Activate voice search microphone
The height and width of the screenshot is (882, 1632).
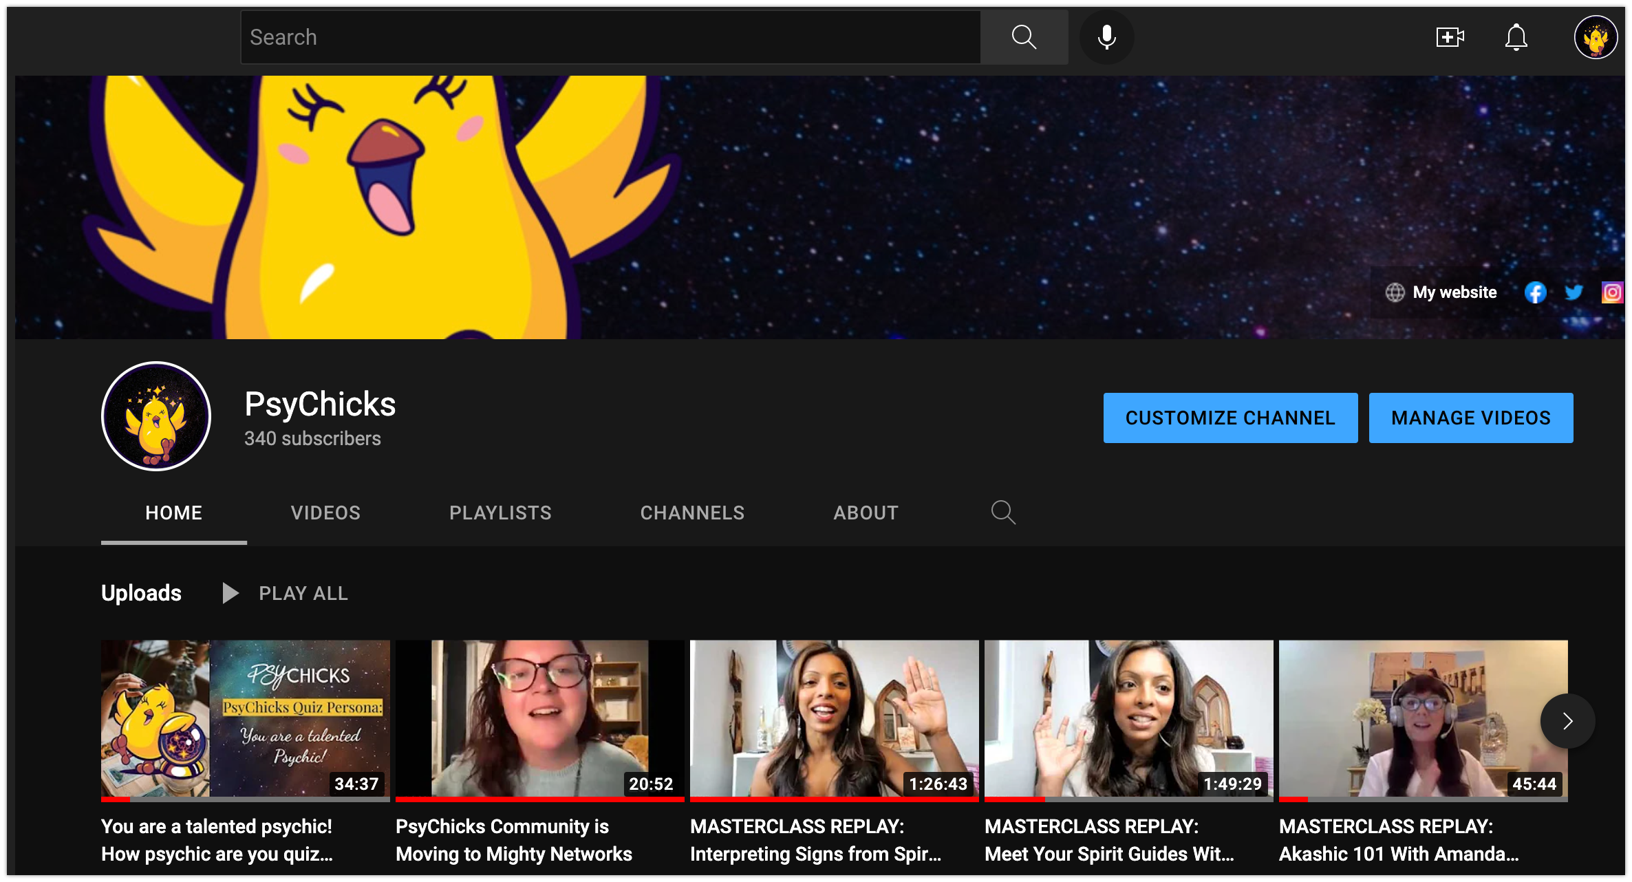(1106, 37)
